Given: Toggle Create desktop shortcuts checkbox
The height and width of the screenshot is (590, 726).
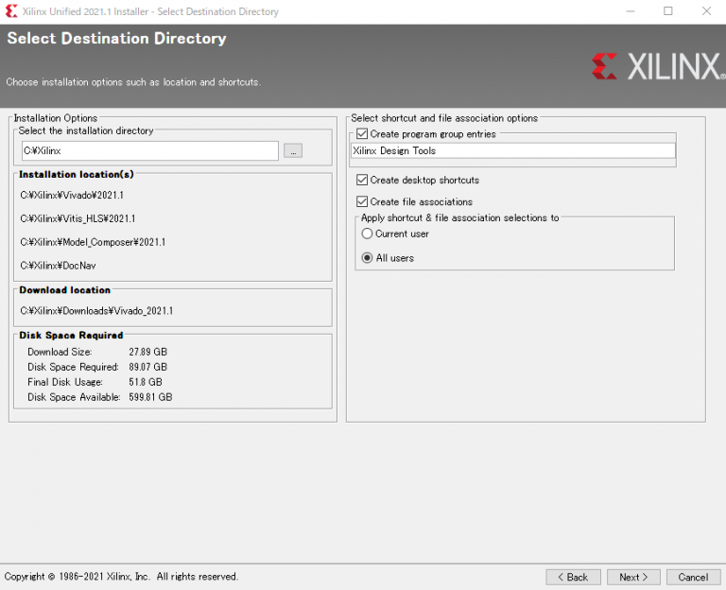Looking at the screenshot, I should pos(363,180).
